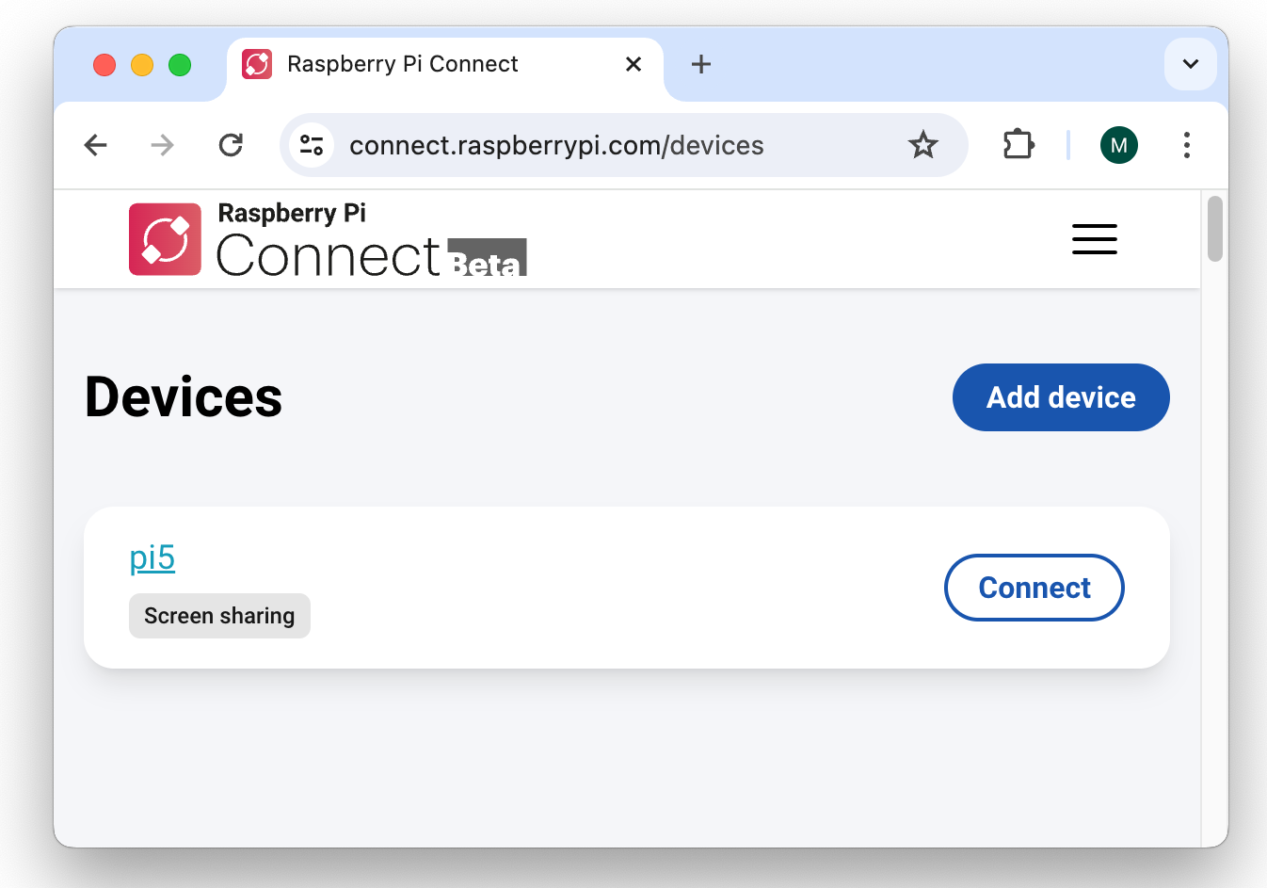Click the Add device button

(1061, 397)
